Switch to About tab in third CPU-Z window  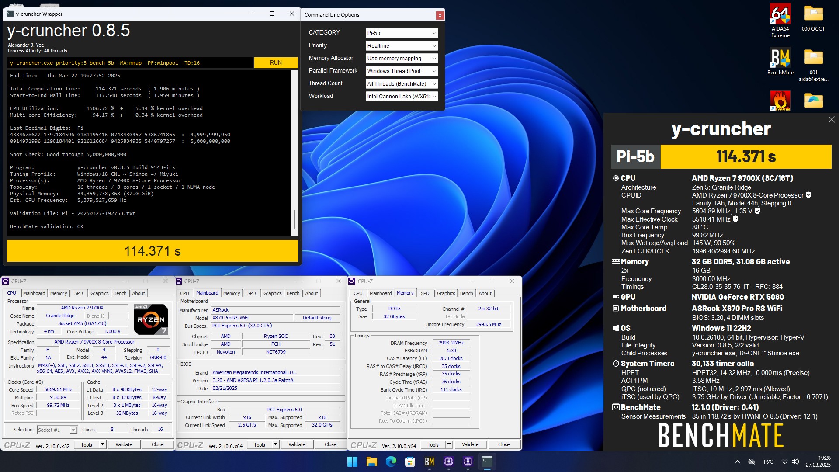(485, 293)
